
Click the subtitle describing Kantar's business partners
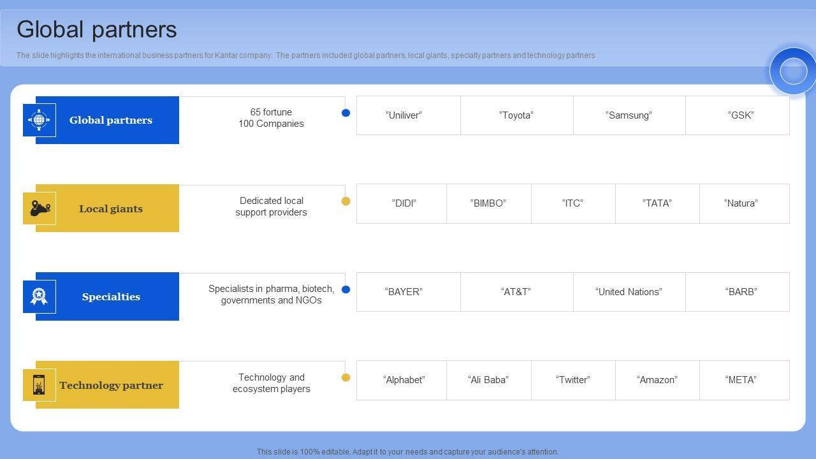point(305,55)
